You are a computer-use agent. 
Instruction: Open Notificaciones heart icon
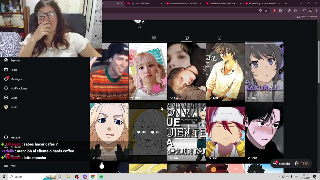[x=6, y=88]
